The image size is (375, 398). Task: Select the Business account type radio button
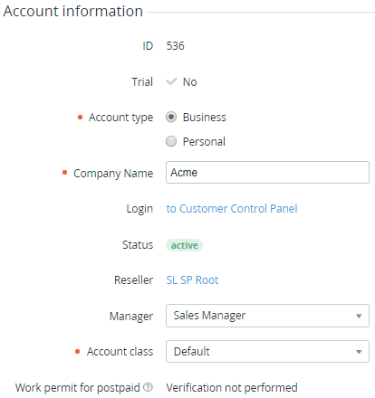(x=171, y=117)
